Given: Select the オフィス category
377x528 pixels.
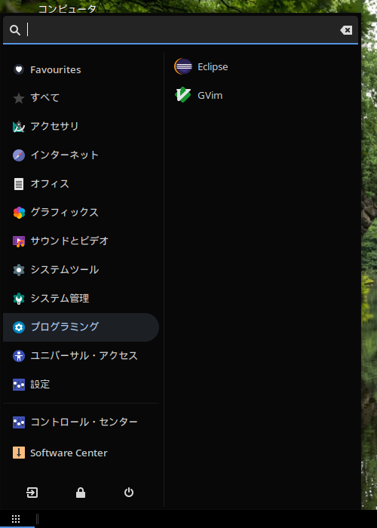Looking at the screenshot, I should coord(81,184).
